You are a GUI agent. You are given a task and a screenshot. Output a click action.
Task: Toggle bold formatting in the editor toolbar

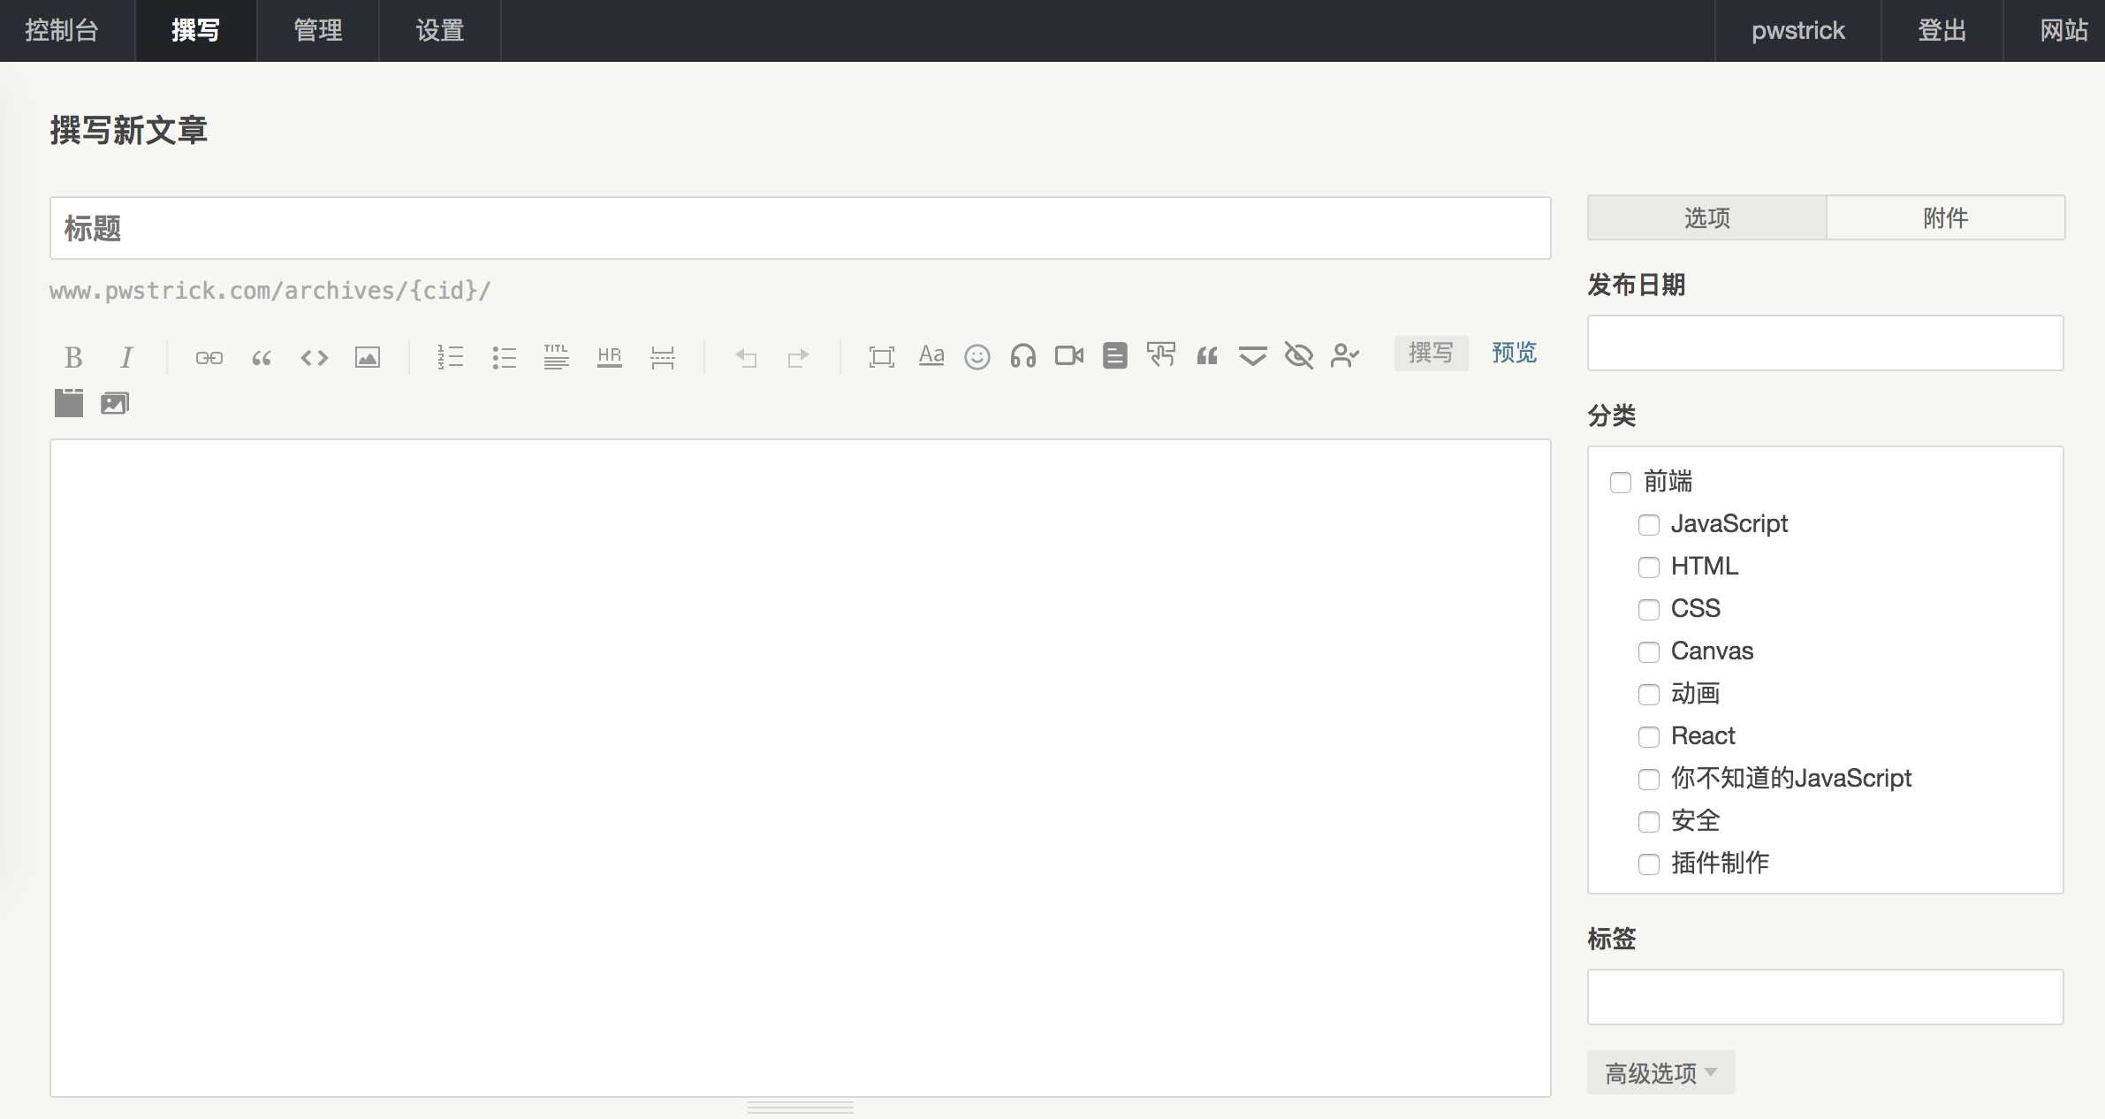[x=73, y=357]
